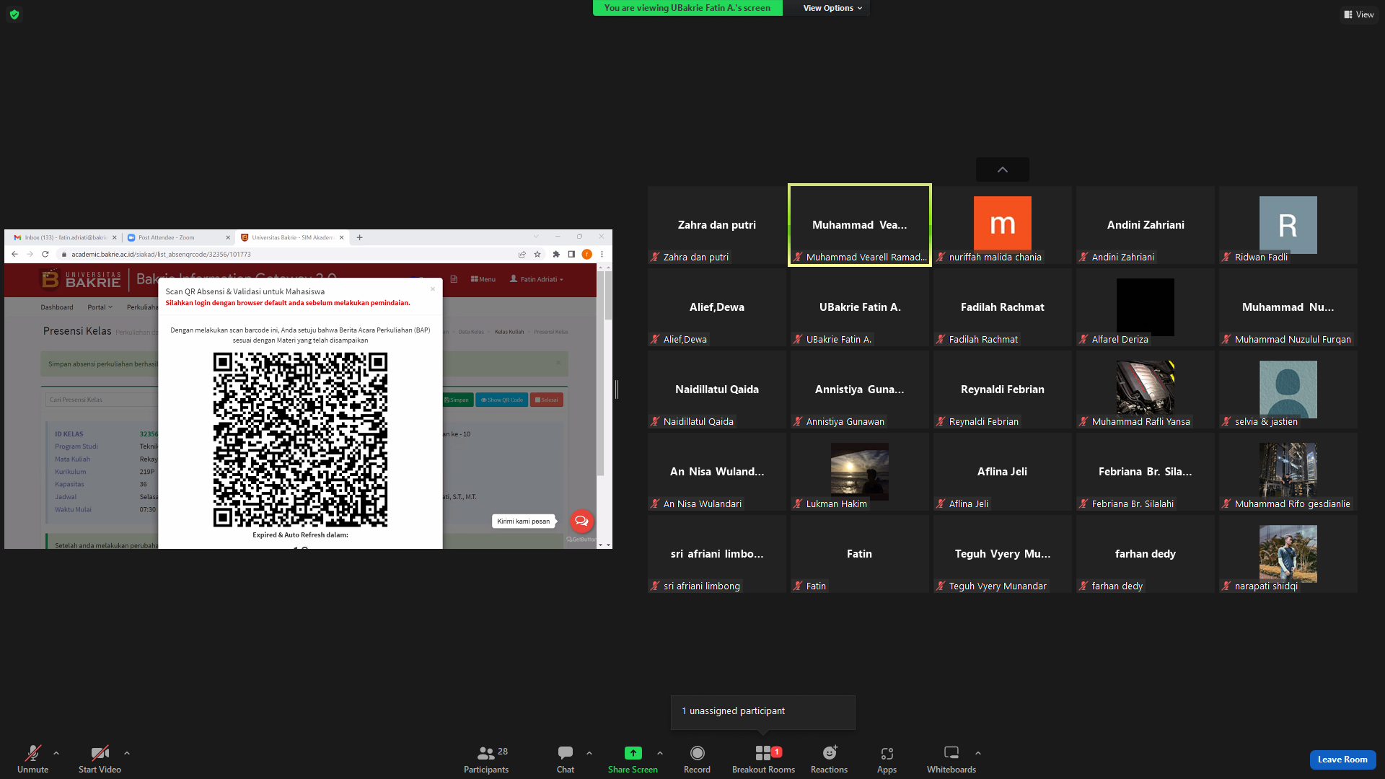Open the View Options dropdown
This screenshot has height=779, width=1385.
click(x=832, y=8)
